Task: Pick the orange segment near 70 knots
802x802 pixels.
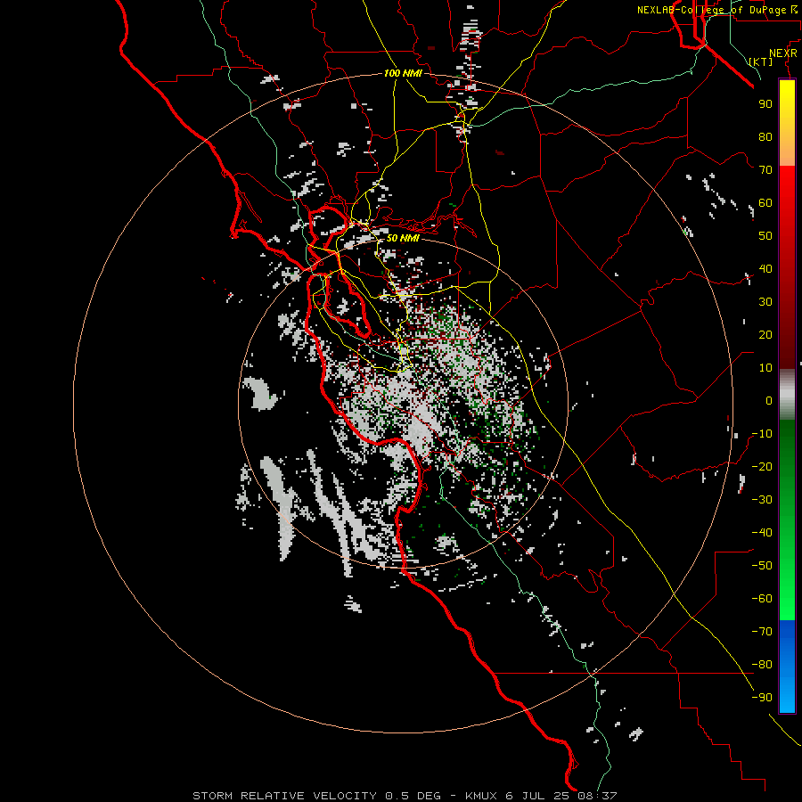Action: (787, 151)
